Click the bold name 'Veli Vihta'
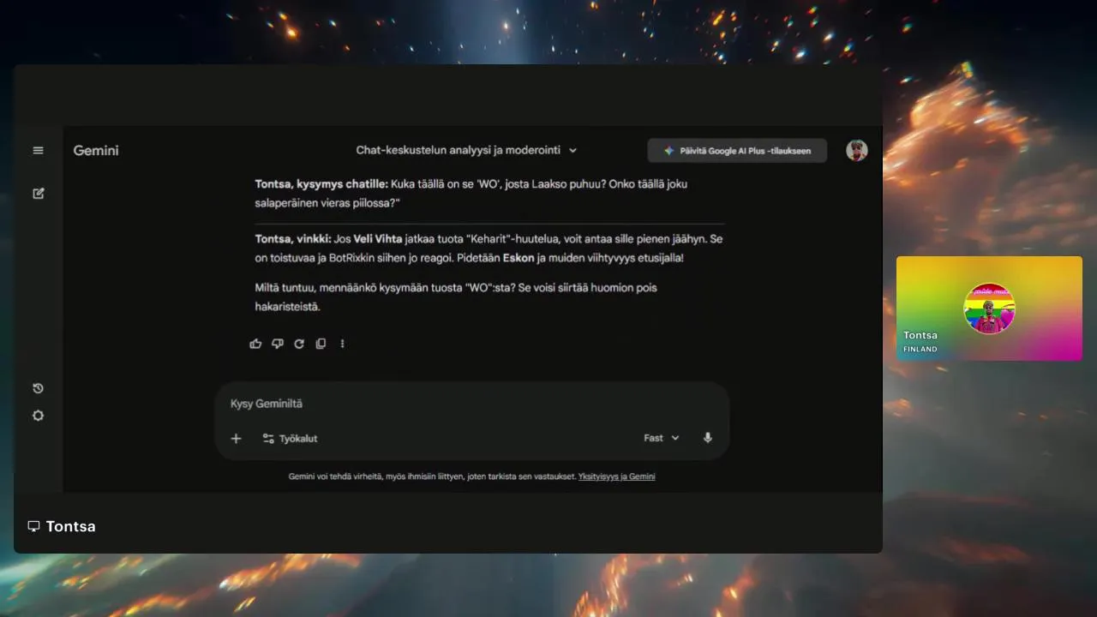 377,239
